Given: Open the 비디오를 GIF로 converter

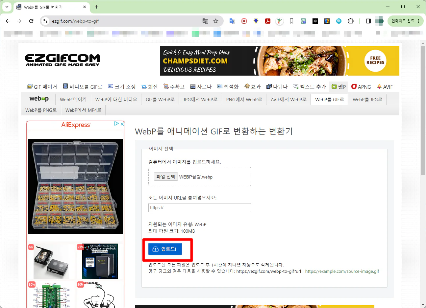Looking at the screenshot, I should [x=82, y=87].
